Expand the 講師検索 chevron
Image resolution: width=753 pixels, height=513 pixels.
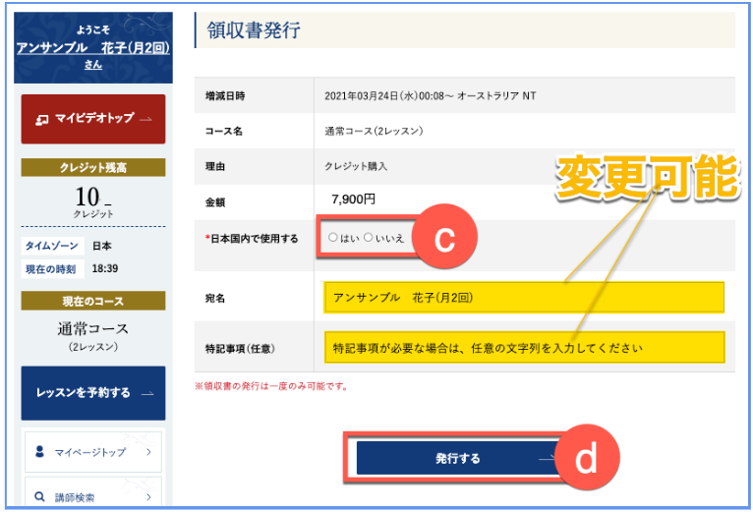(147, 497)
